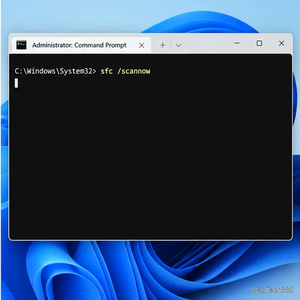Select the Administrator: Command Prompt tab
This screenshot has width=300, height=300.
click(x=81, y=45)
